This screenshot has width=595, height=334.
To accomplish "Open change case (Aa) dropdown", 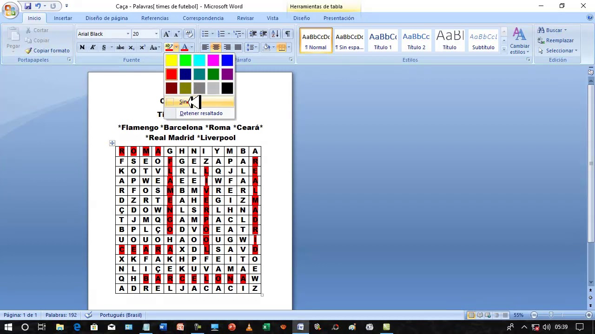I will click(x=155, y=47).
